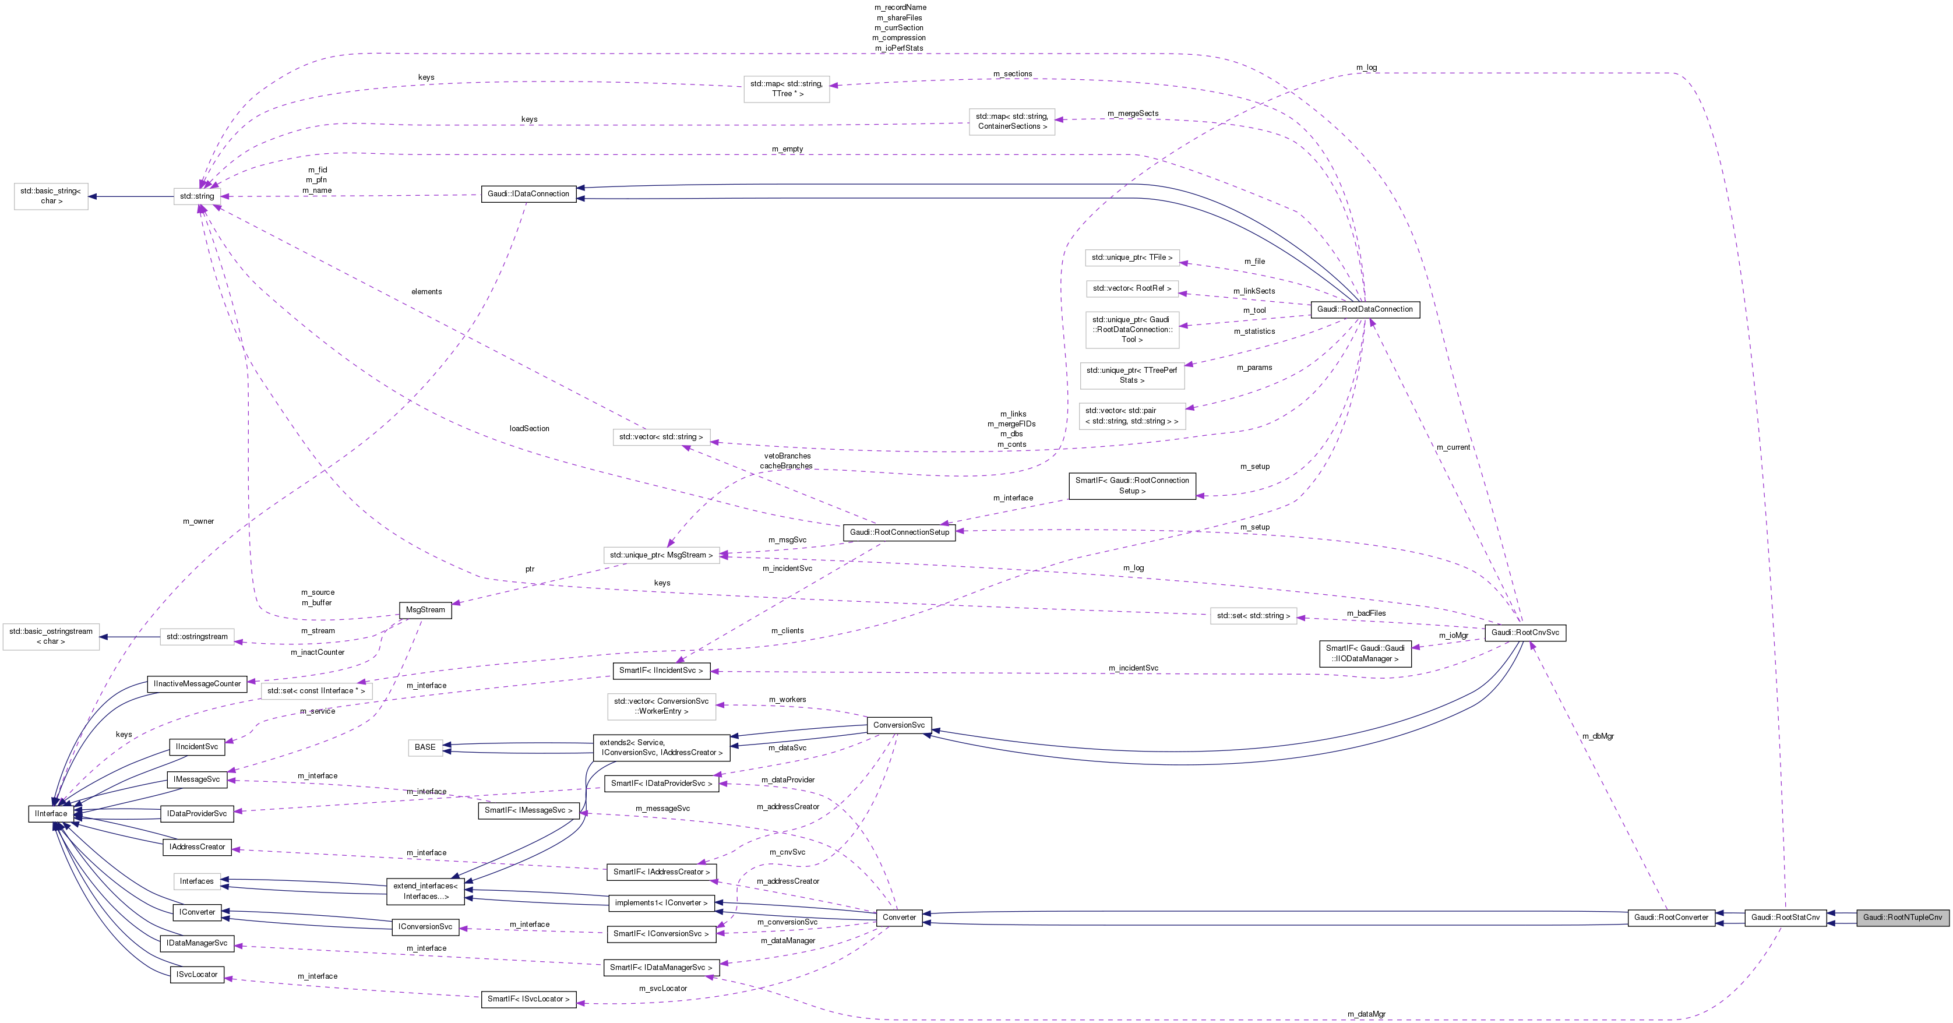1953x1023 pixels.
Task: Select the ISvcLocator node
Action: coord(197,975)
